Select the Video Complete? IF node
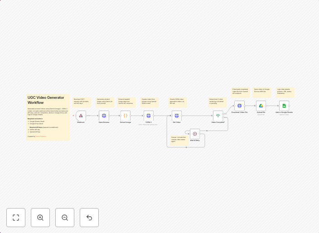 tap(218, 116)
